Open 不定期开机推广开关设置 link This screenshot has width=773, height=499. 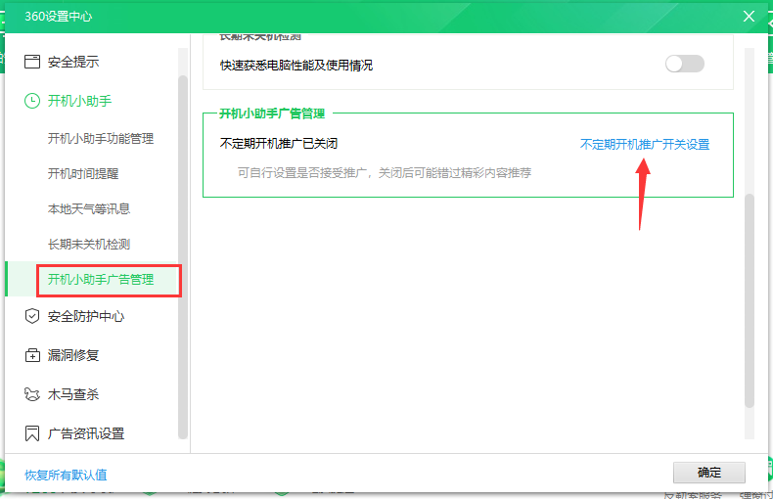[645, 145]
